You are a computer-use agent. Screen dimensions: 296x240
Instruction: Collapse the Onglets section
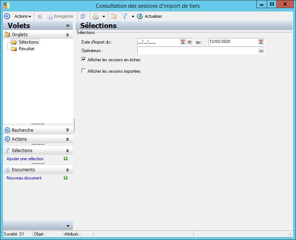click(x=67, y=35)
